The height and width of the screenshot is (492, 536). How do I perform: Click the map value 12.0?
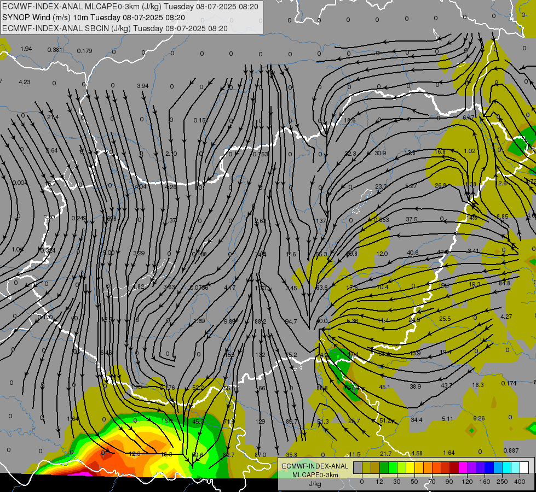(382, 254)
